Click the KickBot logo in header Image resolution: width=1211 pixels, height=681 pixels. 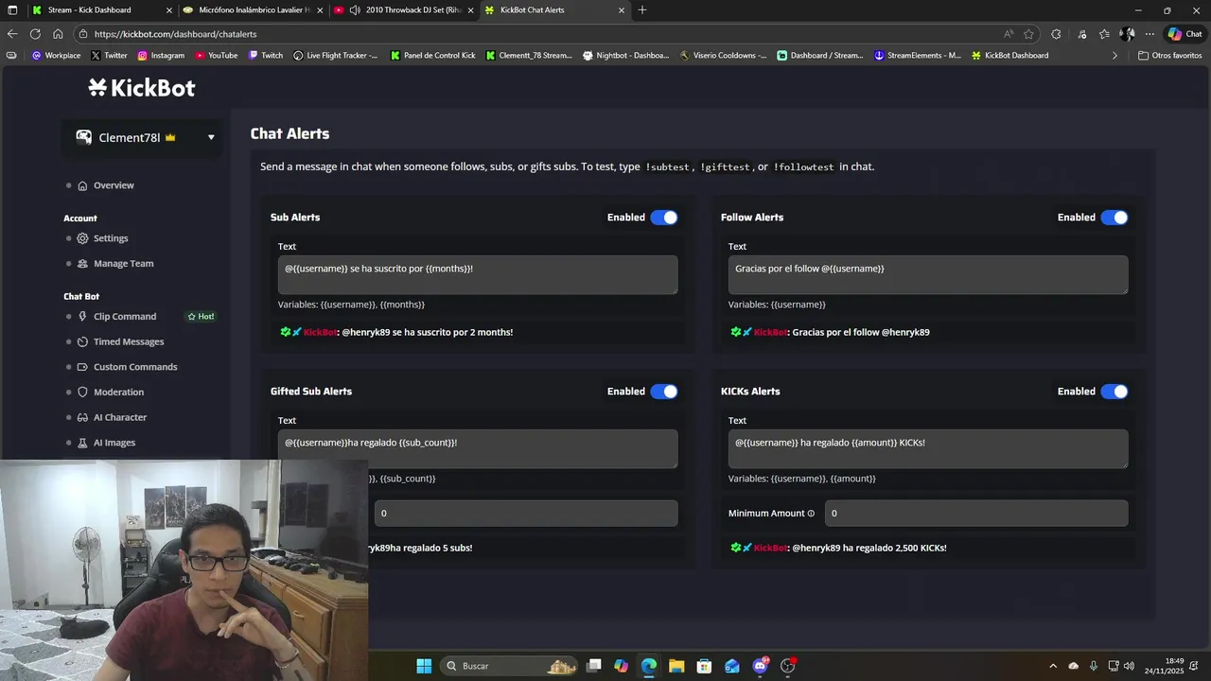click(142, 88)
